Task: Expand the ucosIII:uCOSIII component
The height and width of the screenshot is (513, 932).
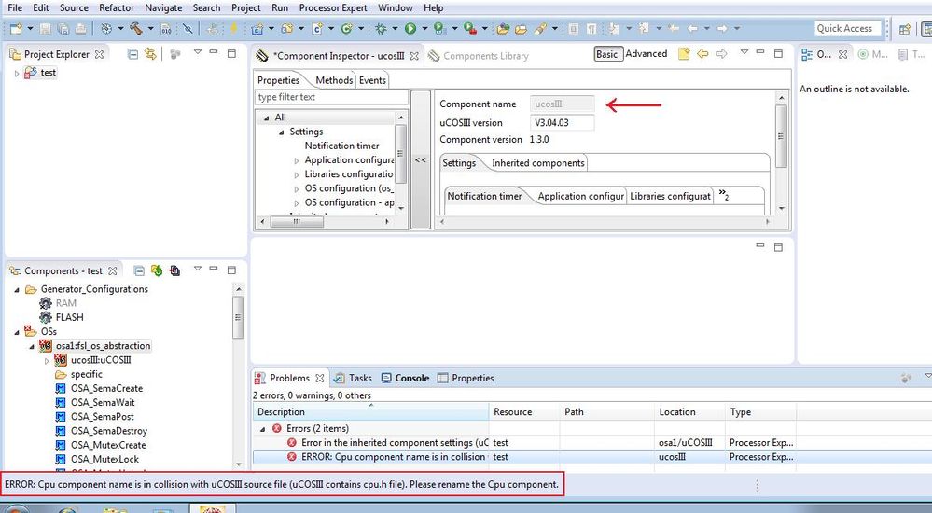Action: 47,360
